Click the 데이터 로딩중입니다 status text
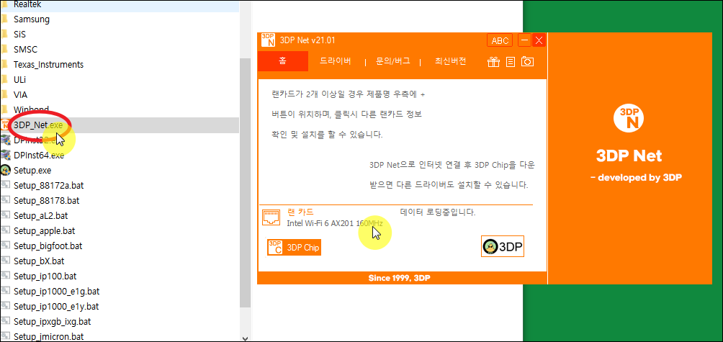Viewport: 723px width, 342px height. (x=438, y=212)
